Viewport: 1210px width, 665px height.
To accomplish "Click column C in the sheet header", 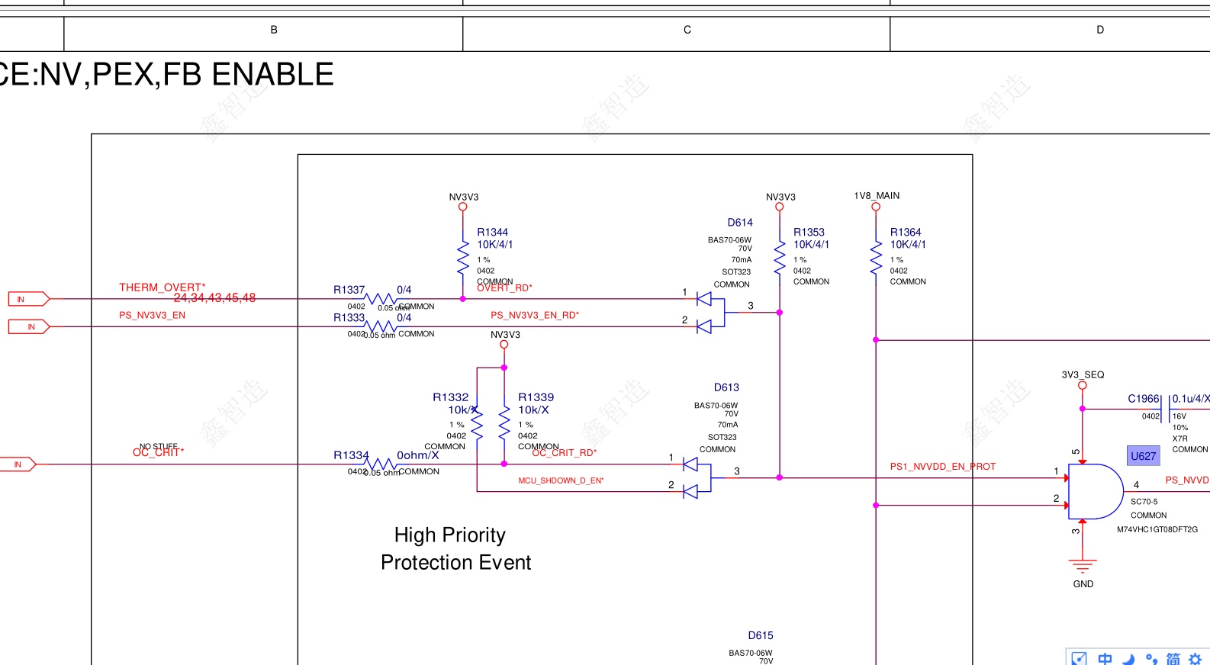I will point(687,30).
